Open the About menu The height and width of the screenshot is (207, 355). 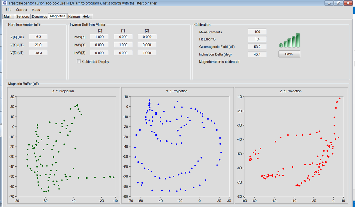[37, 10]
